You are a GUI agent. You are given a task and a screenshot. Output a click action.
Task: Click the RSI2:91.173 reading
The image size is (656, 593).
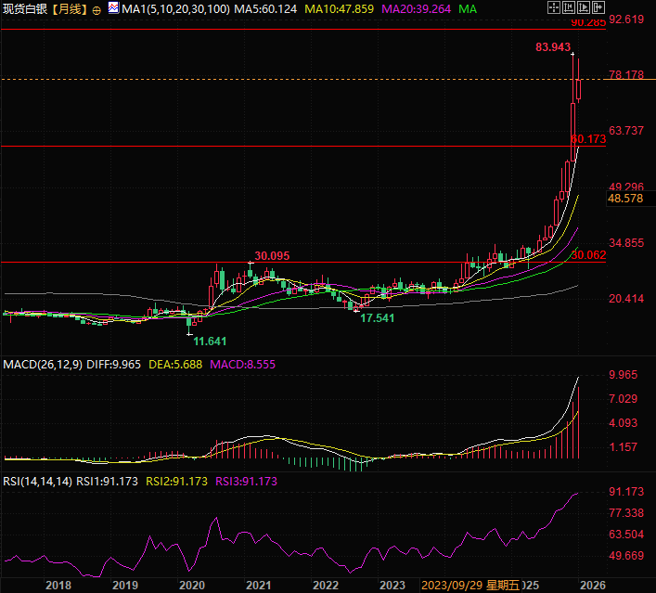click(x=176, y=482)
